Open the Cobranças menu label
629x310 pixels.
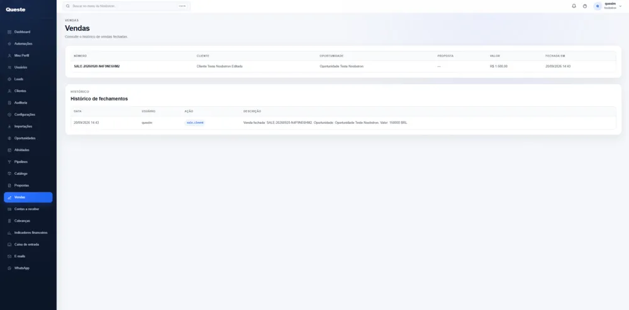pyautogui.click(x=22, y=221)
